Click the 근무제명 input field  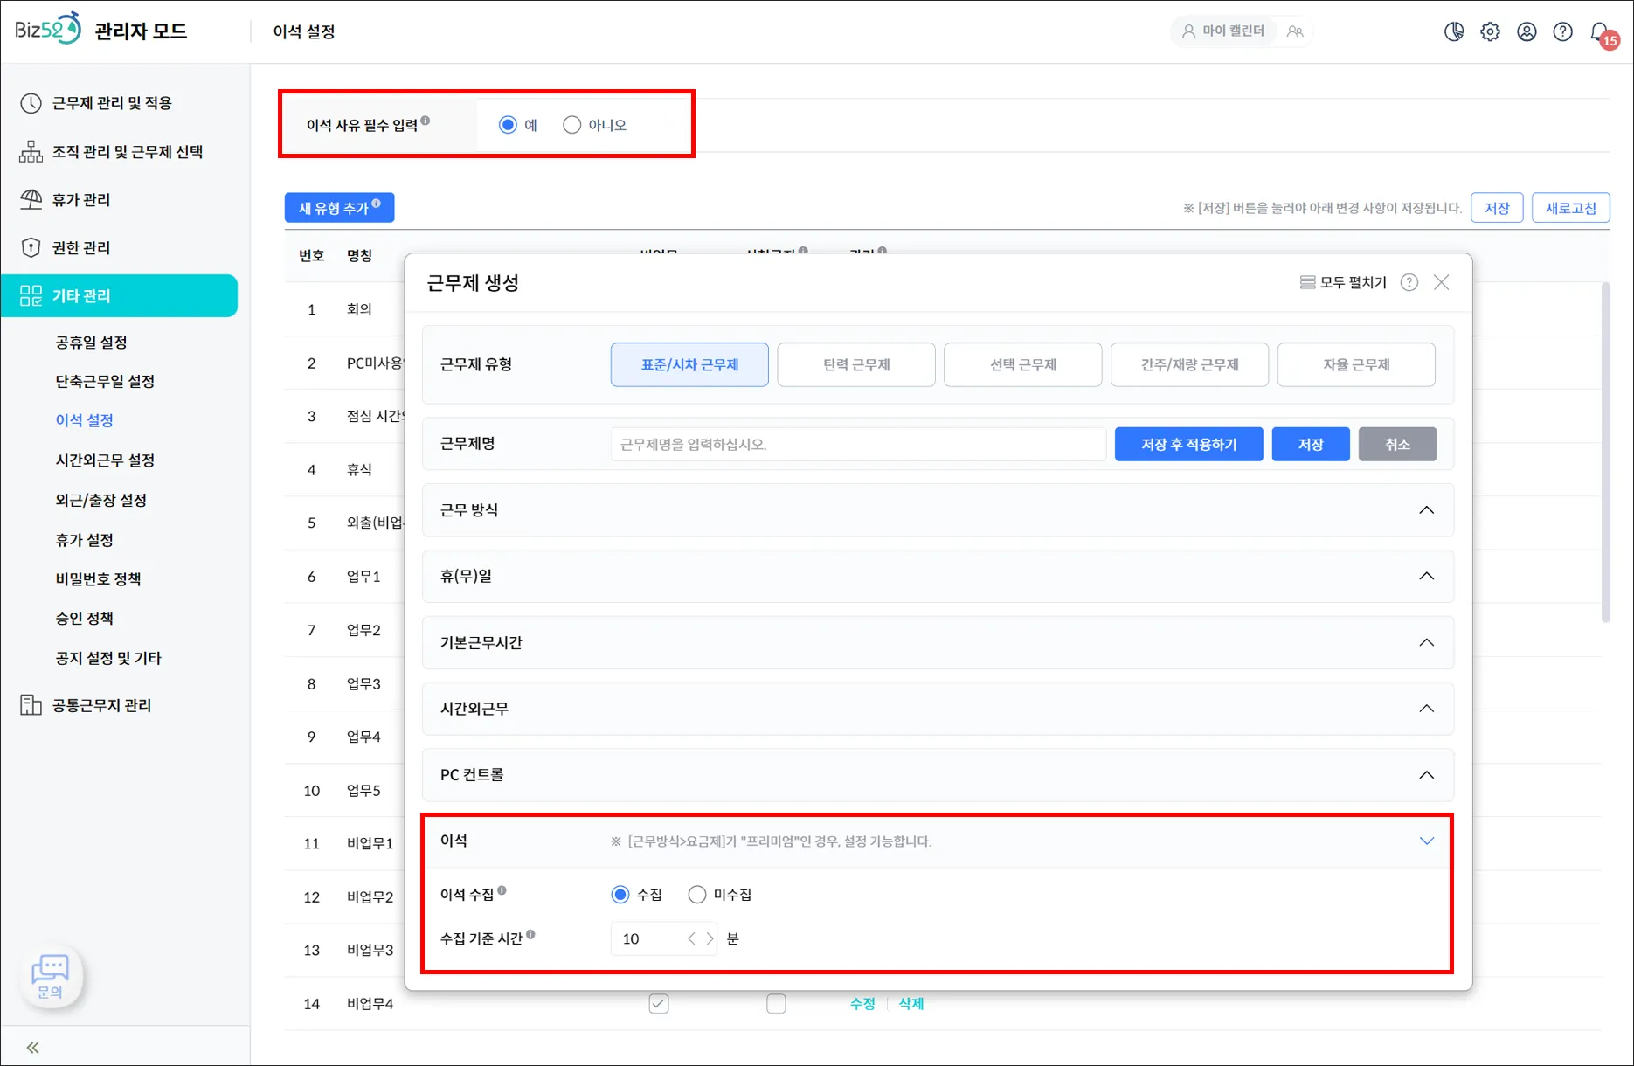click(858, 444)
